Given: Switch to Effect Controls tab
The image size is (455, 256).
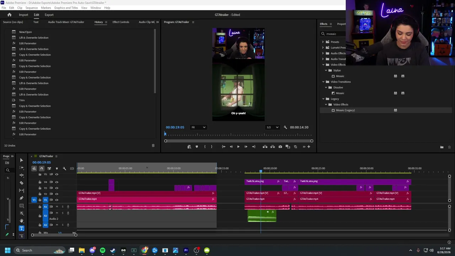Looking at the screenshot, I should (121, 22).
